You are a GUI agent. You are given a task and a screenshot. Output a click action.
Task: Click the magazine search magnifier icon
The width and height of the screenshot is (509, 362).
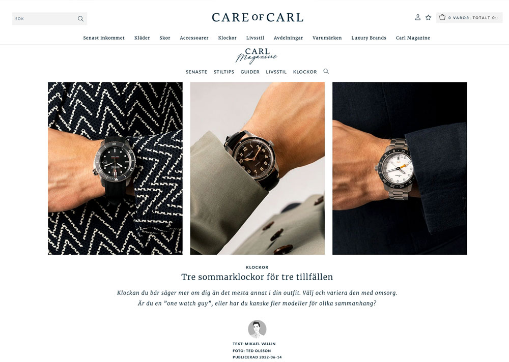pos(326,71)
